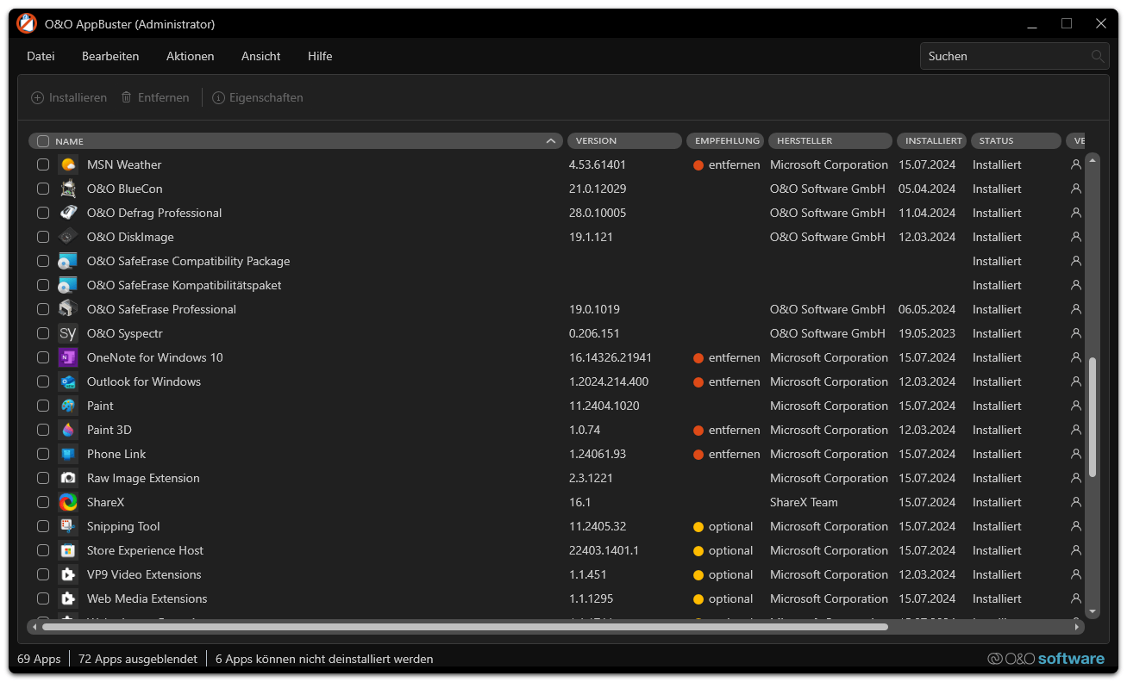
Task: Click the O&O Defrag Professional icon
Action: point(68,213)
